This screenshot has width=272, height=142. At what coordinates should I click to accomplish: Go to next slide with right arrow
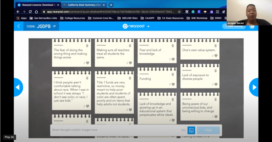(254, 87)
